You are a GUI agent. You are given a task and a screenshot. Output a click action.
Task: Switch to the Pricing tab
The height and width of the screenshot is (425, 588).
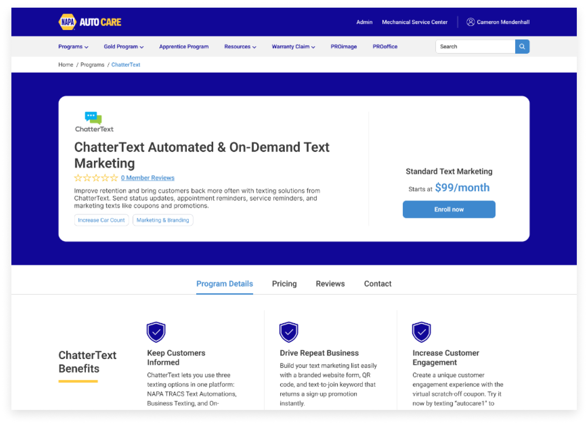(284, 284)
